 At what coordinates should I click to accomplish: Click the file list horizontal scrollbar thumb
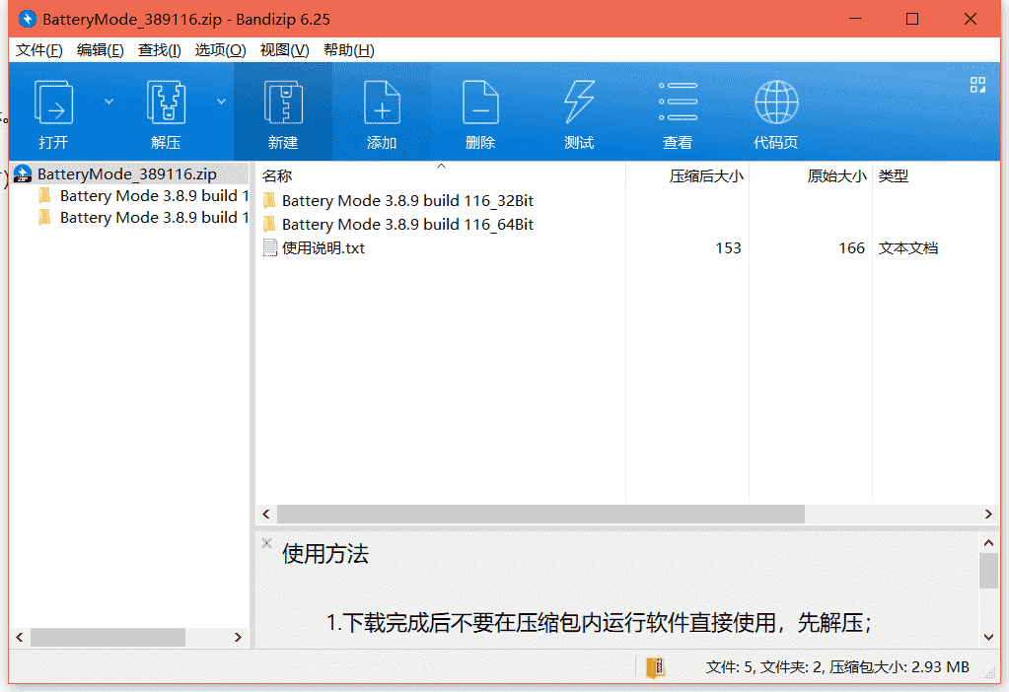[x=541, y=514]
